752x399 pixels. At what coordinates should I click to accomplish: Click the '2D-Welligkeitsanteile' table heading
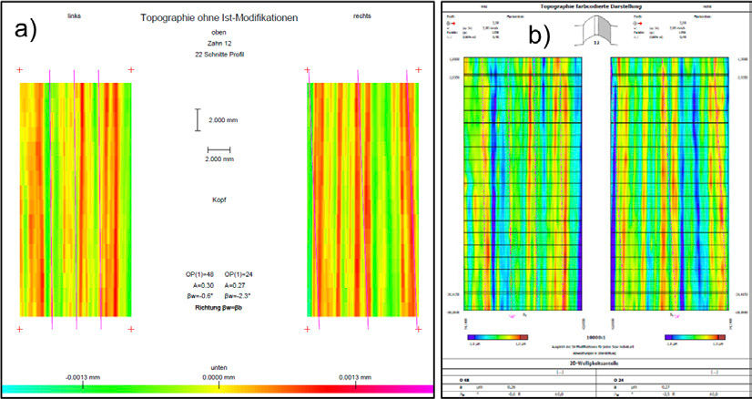596,365
